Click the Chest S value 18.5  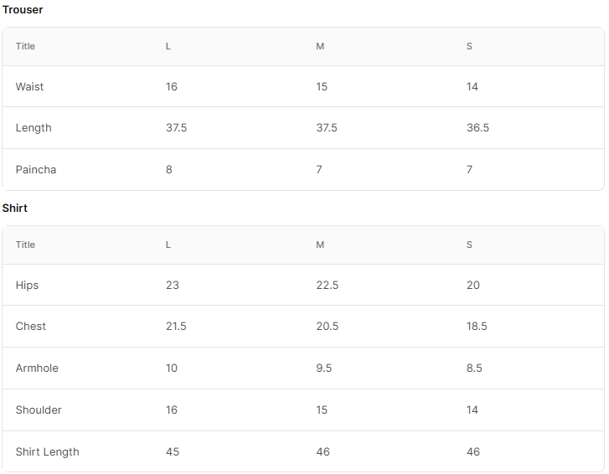(477, 326)
